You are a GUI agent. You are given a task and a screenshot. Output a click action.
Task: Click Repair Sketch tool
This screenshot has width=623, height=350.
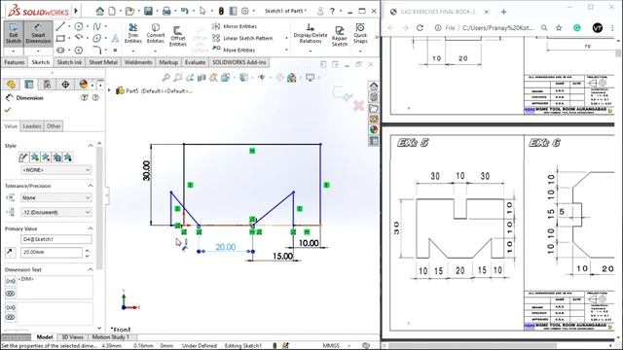[340, 36]
